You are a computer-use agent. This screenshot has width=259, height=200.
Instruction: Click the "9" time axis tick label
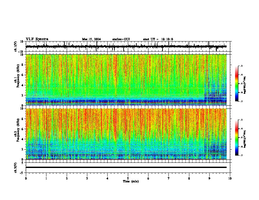[x=209, y=178]
